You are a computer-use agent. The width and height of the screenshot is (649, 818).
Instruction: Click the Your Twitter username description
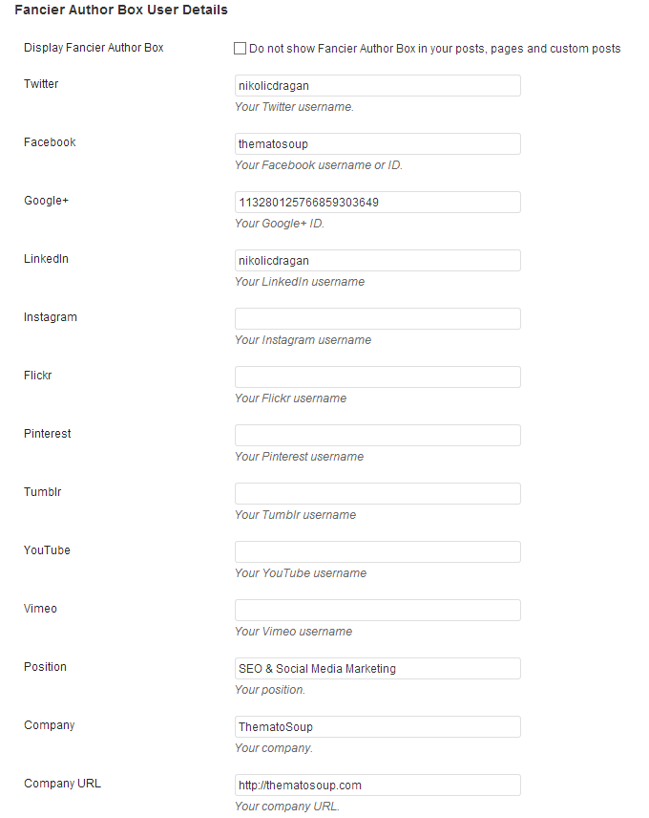(294, 107)
